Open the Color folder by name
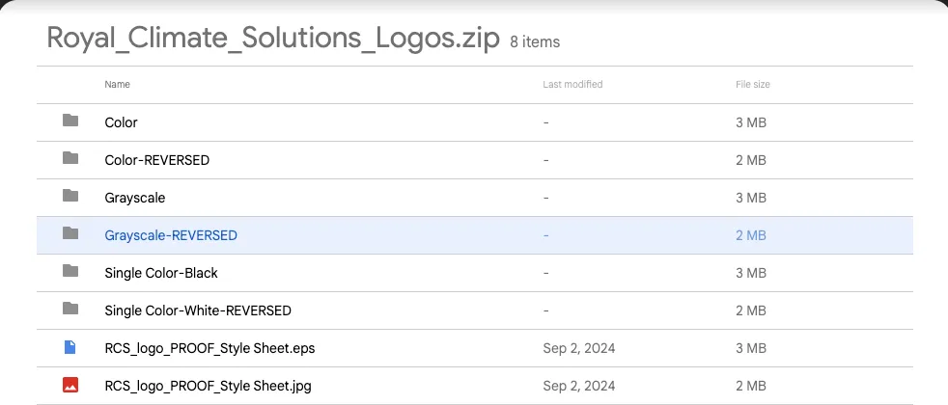 pyautogui.click(x=121, y=122)
